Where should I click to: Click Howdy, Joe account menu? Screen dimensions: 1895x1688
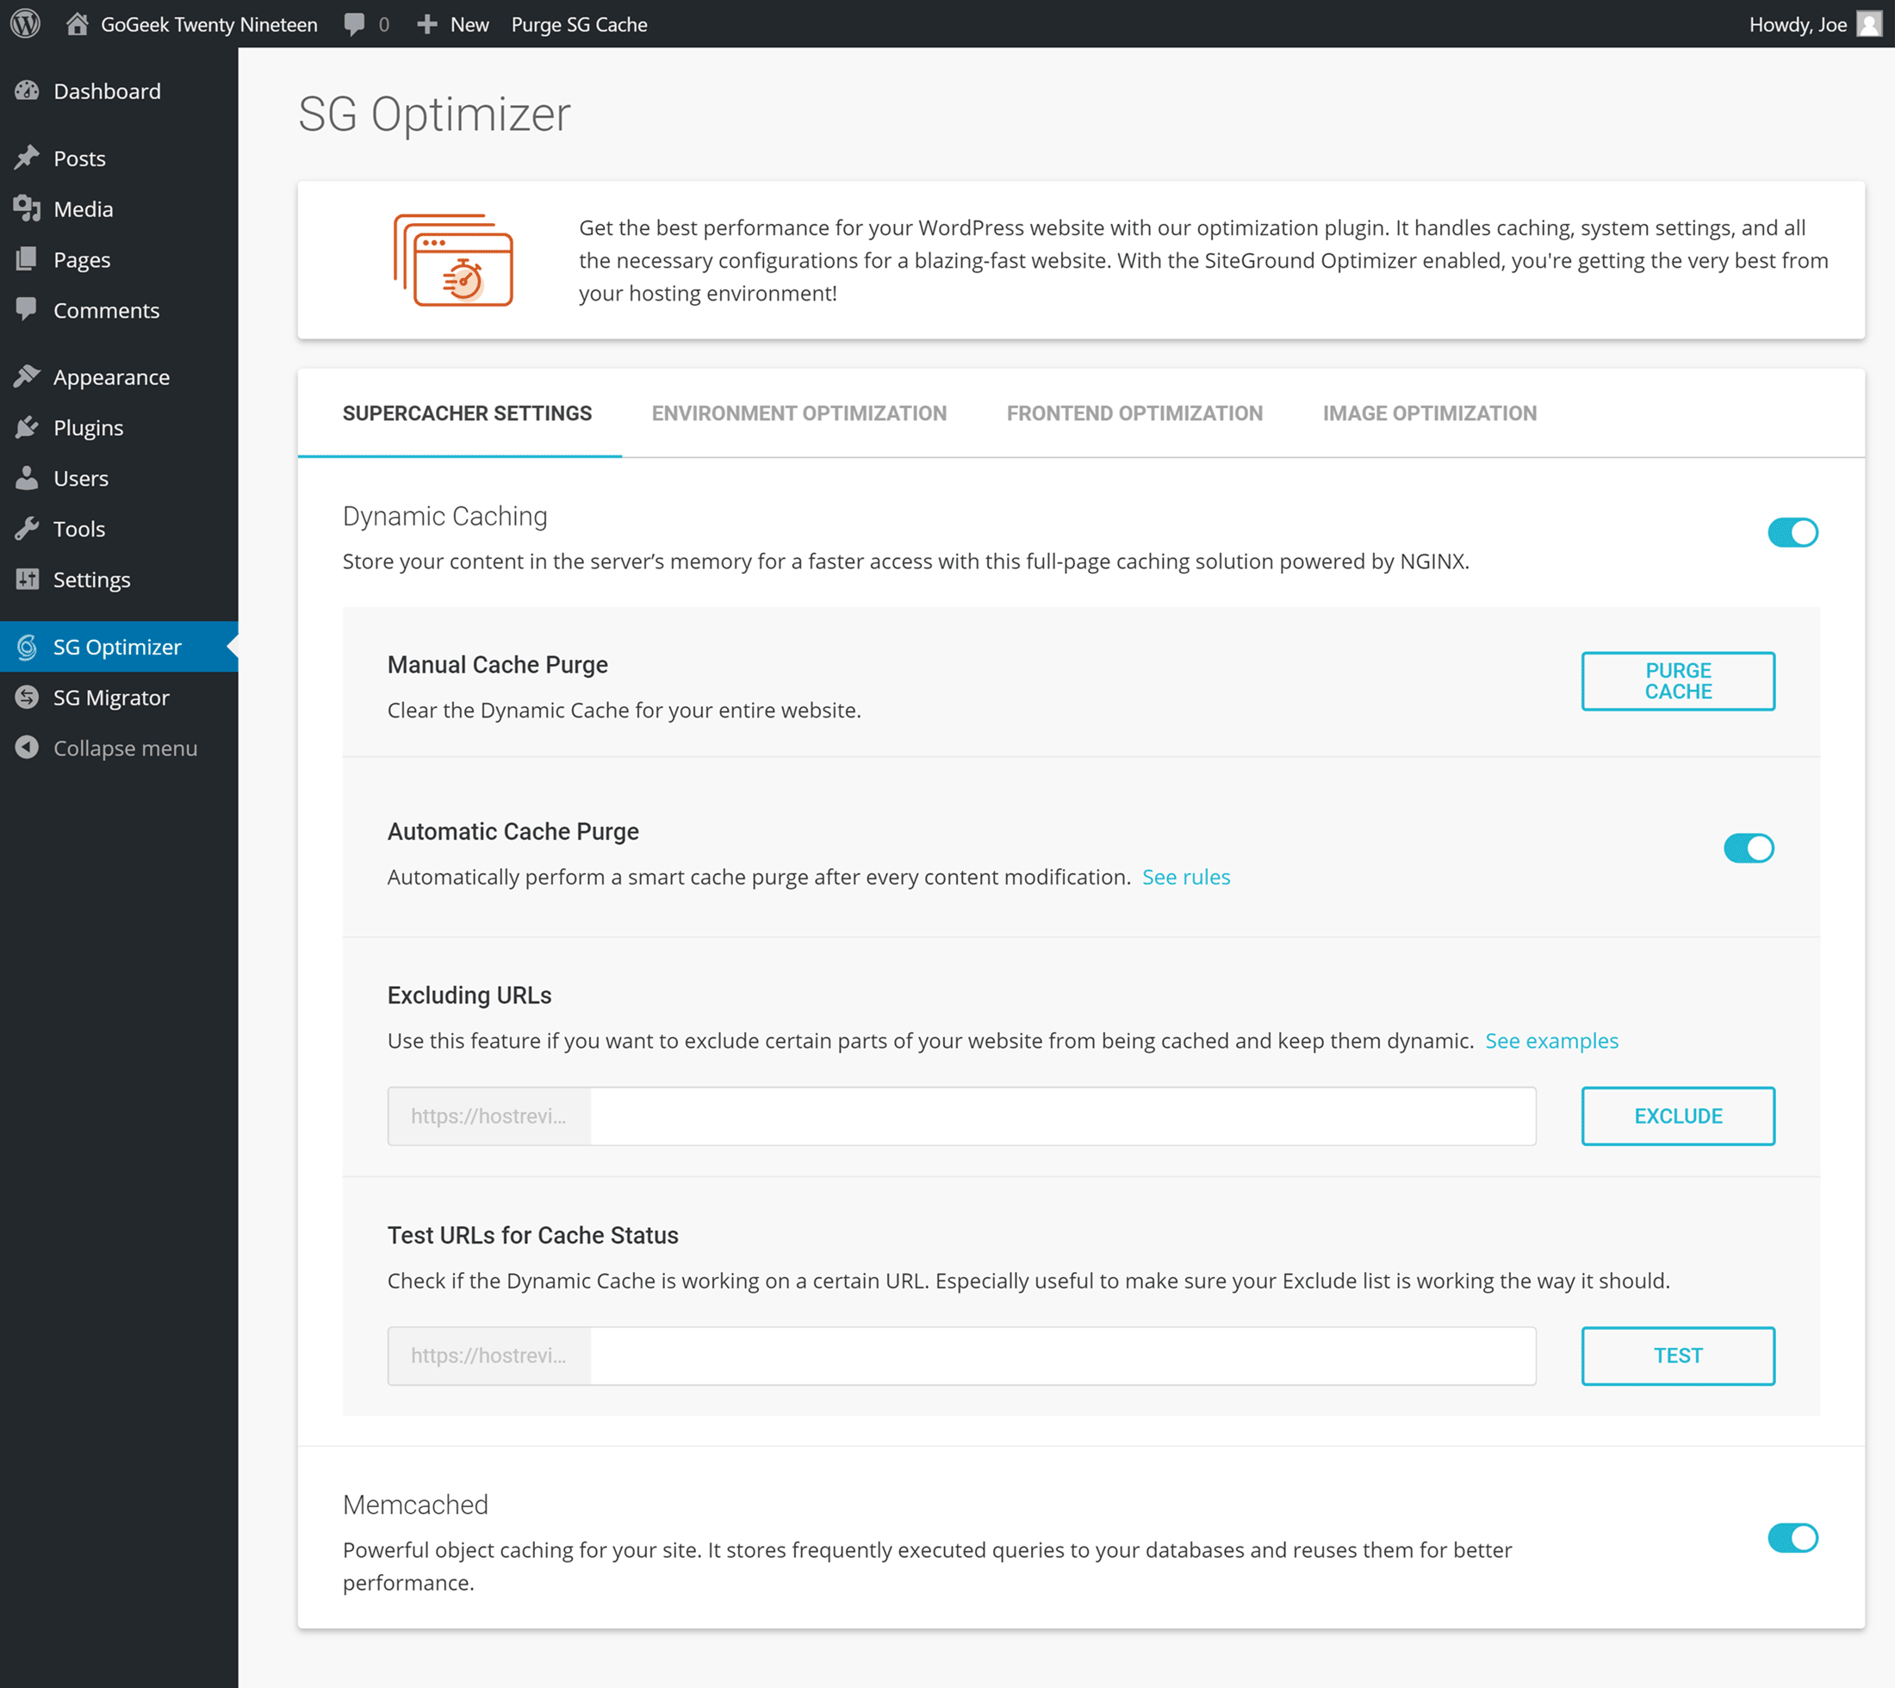pos(1798,25)
